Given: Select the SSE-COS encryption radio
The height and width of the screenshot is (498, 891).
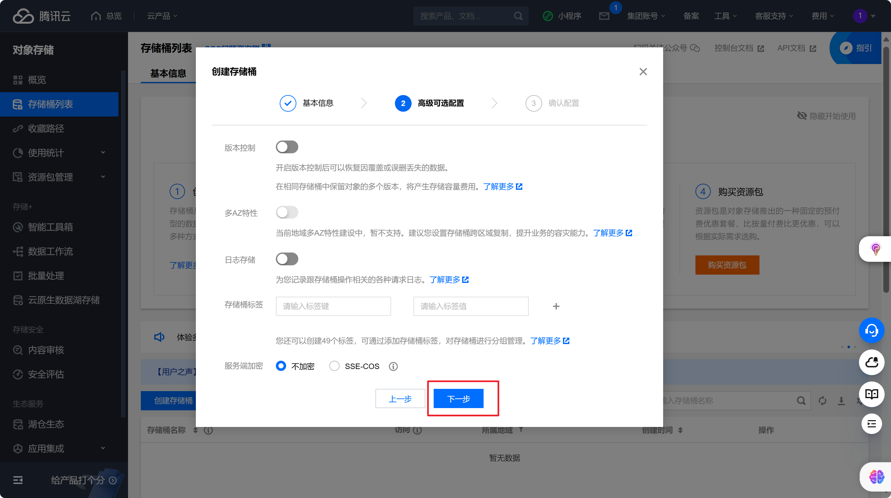Looking at the screenshot, I should [334, 366].
